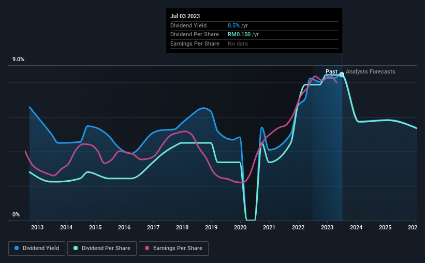Click the 2022 x-axis label
Viewport: 425px width, 263px height.
[298, 227]
